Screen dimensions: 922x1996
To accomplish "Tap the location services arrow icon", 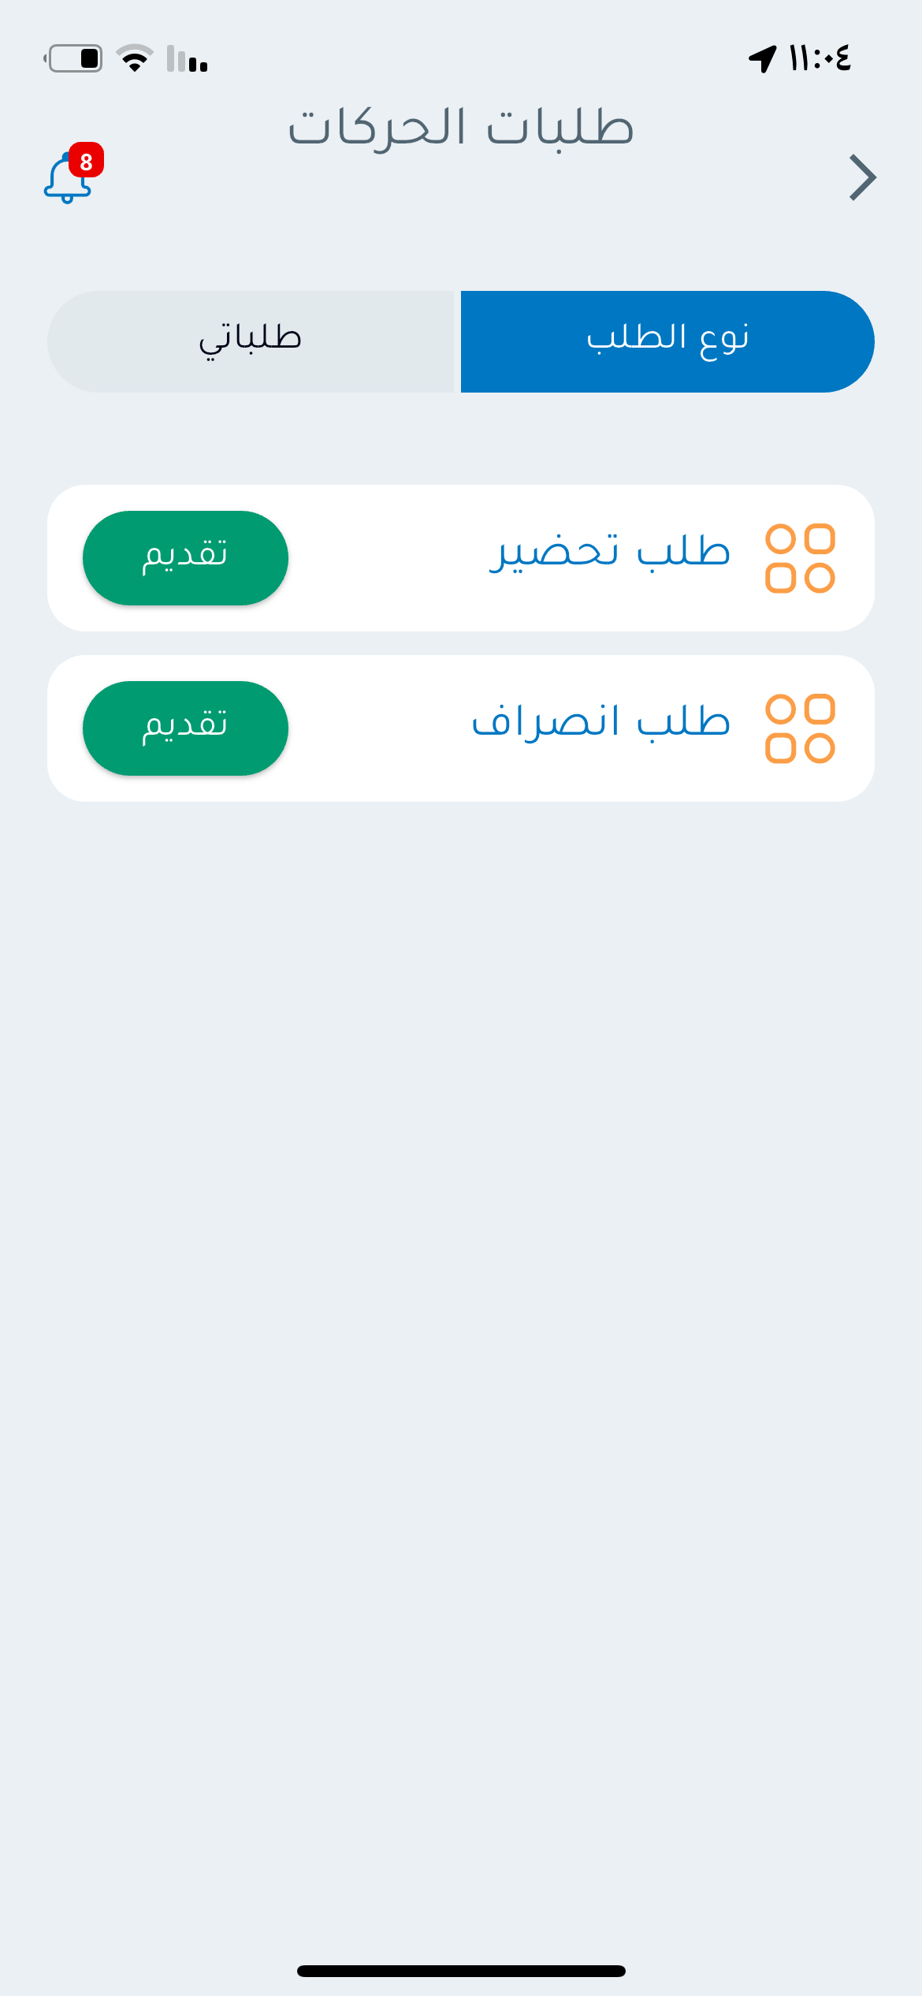I will 762,59.
